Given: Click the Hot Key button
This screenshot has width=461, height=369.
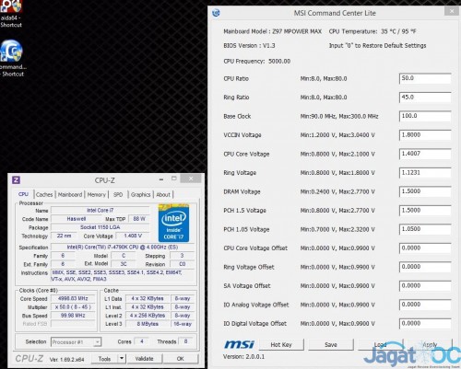Looking at the screenshot, I should (281, 345).
